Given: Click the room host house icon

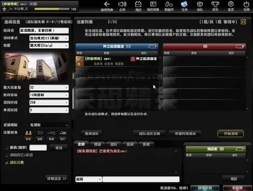Looking at the screenshot, I should 79,64.
